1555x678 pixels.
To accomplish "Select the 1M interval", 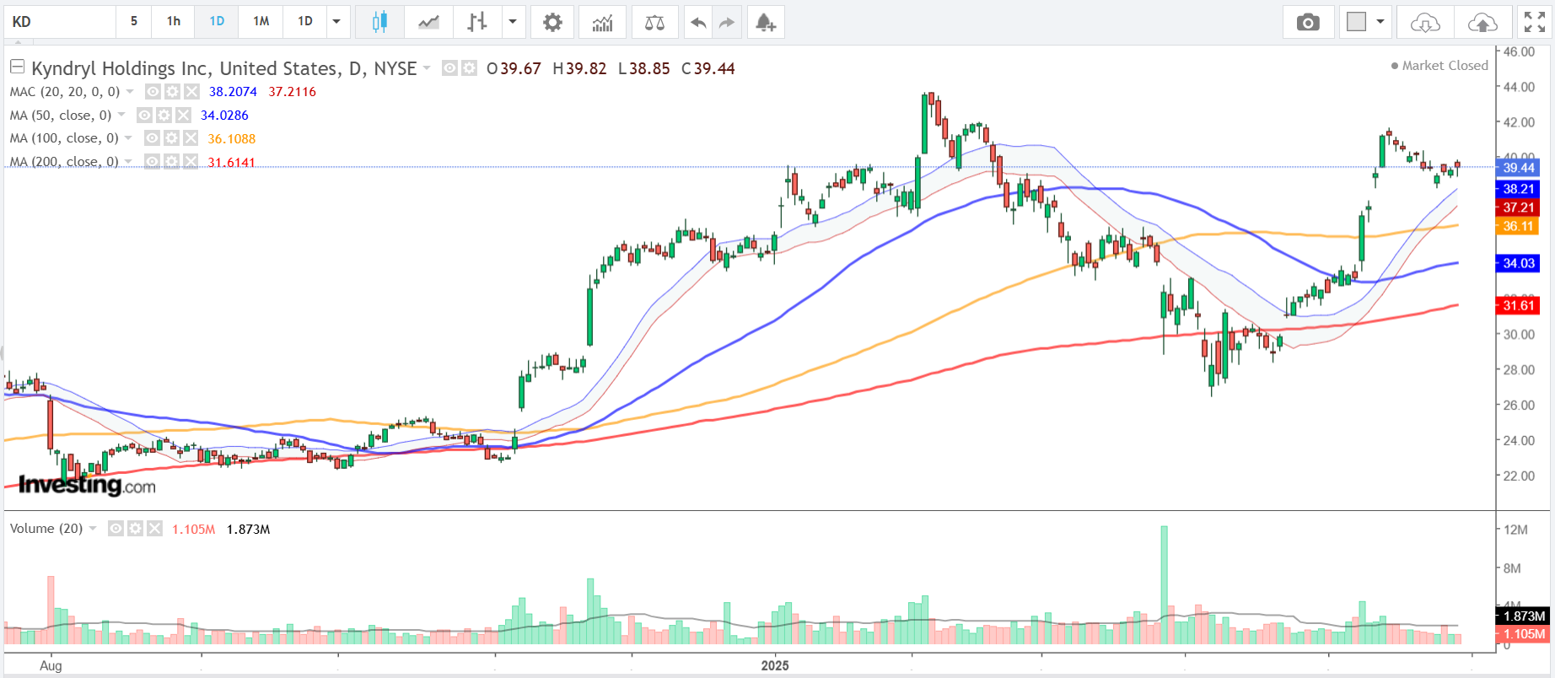I will [x=261, y=22].
